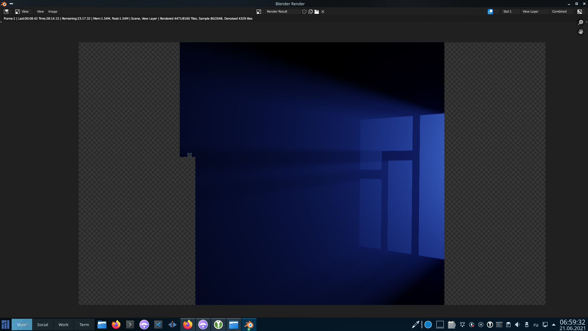588x331 pixels.
Task: Open the network connection tray icon
Action: point(545,325)
